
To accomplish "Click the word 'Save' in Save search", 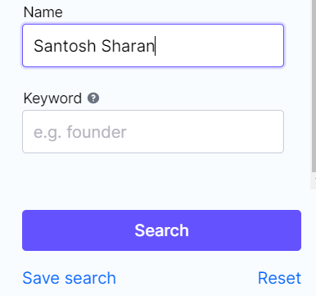I will click(41, 278).
